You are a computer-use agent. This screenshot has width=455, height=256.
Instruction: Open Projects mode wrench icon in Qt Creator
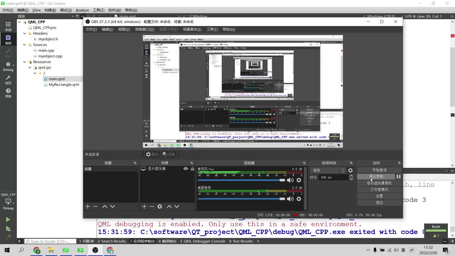point(8,79)
